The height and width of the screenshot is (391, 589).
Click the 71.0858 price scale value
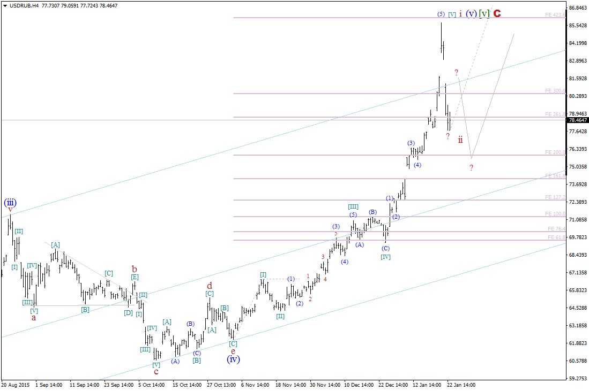[x=578, y=220]
